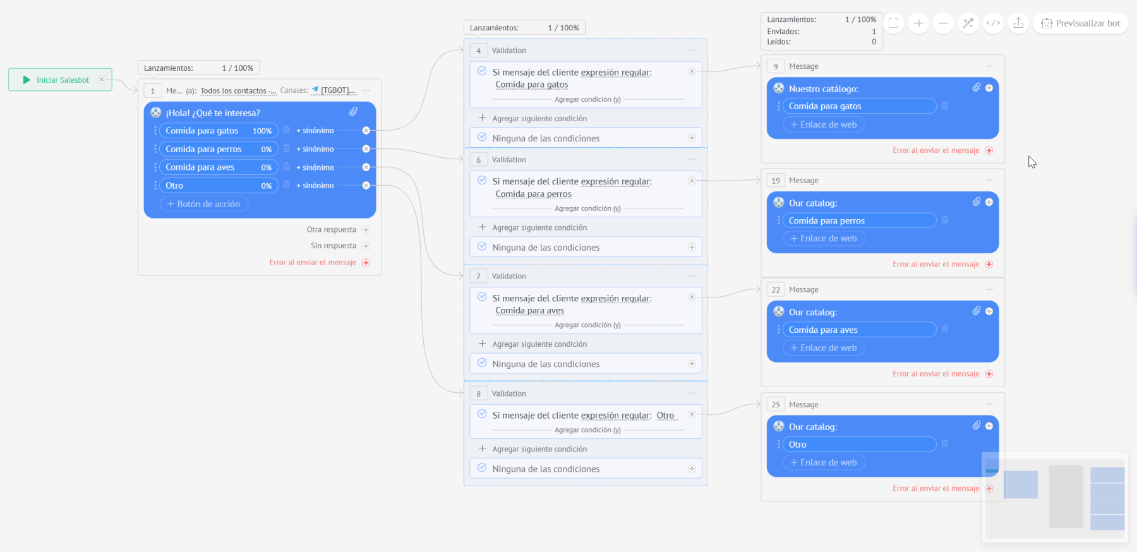The height and width of the screenshot is (552, 1137).
Task: Click the plus next to Otra respuesta
Action: [x=366, y=230]
